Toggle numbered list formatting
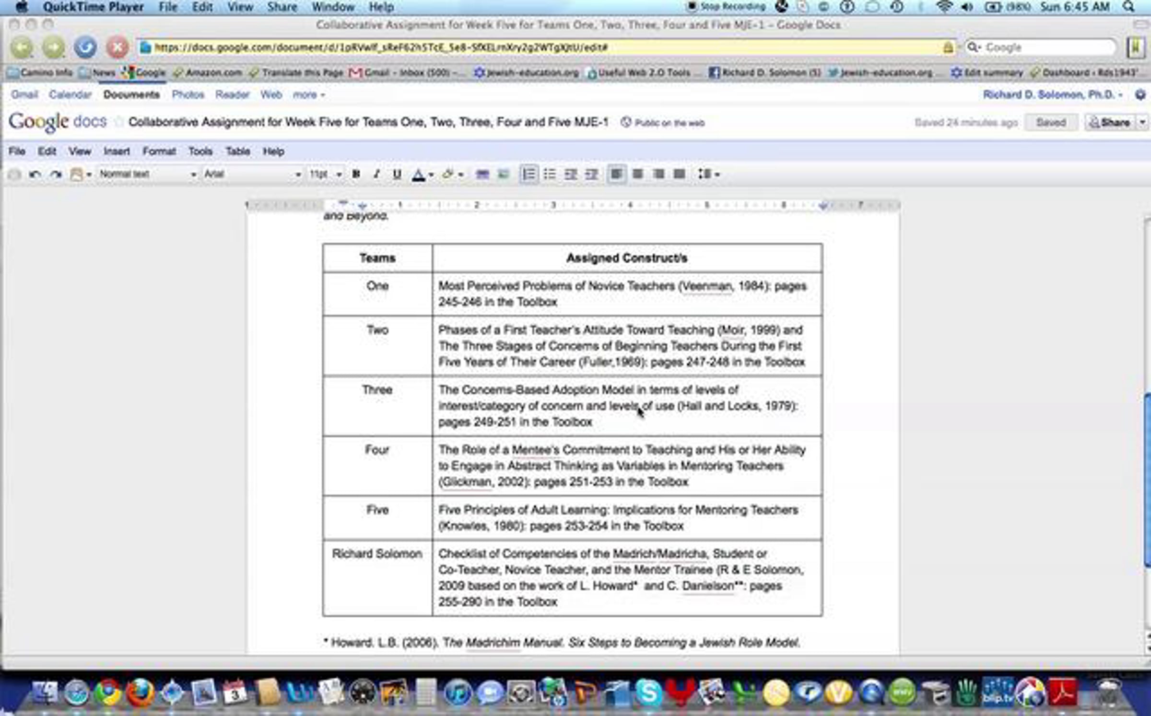This screenshot has height=716, width=1151. click(x=529, y=174)
